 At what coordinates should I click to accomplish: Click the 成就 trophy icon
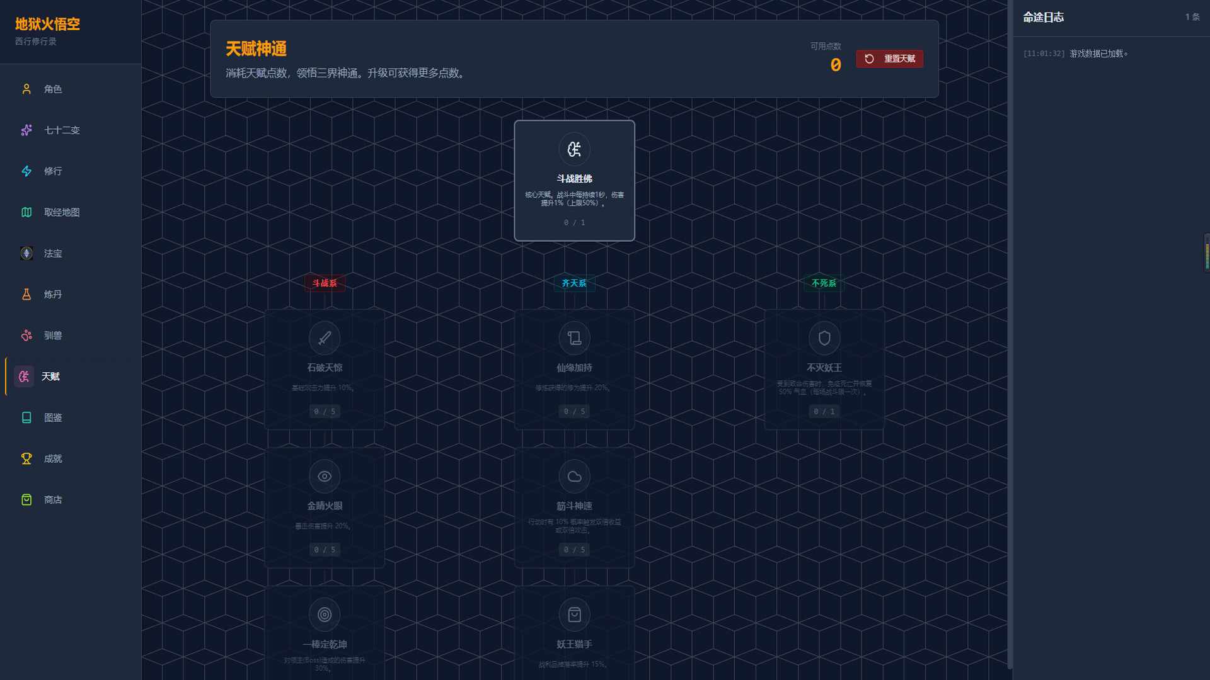(x=26, y=458)
